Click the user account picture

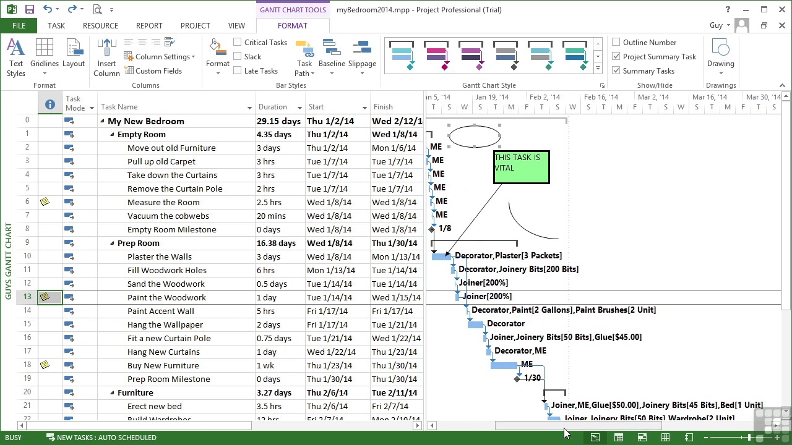[x=742, y=25]
